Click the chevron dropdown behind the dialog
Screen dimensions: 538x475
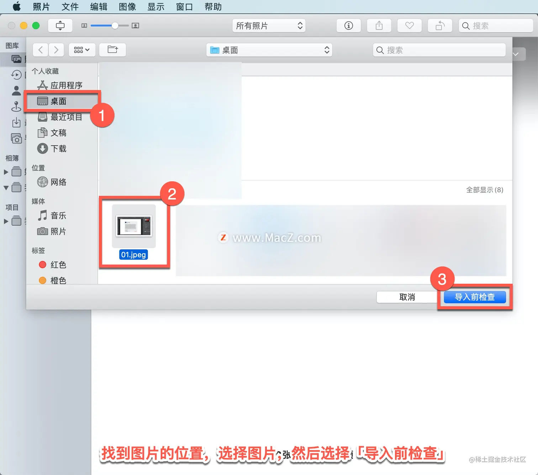click(516, 54)
